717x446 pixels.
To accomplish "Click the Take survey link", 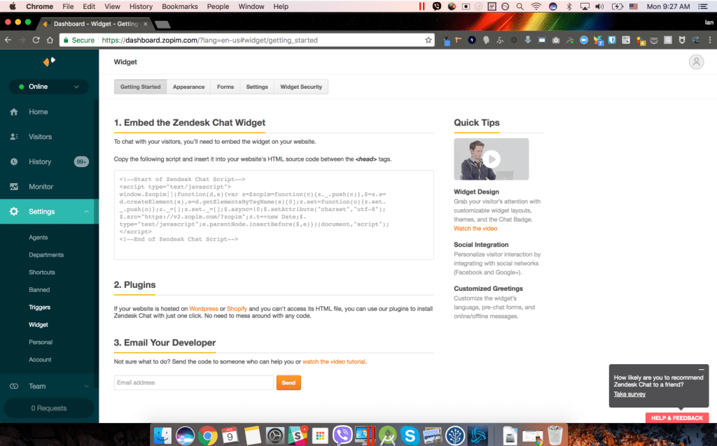I will [x=629, y=394].
